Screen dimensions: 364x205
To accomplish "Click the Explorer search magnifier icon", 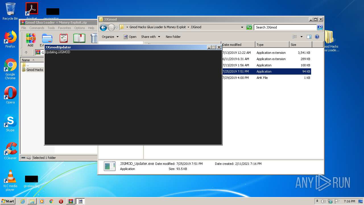I will pos(320,27).
